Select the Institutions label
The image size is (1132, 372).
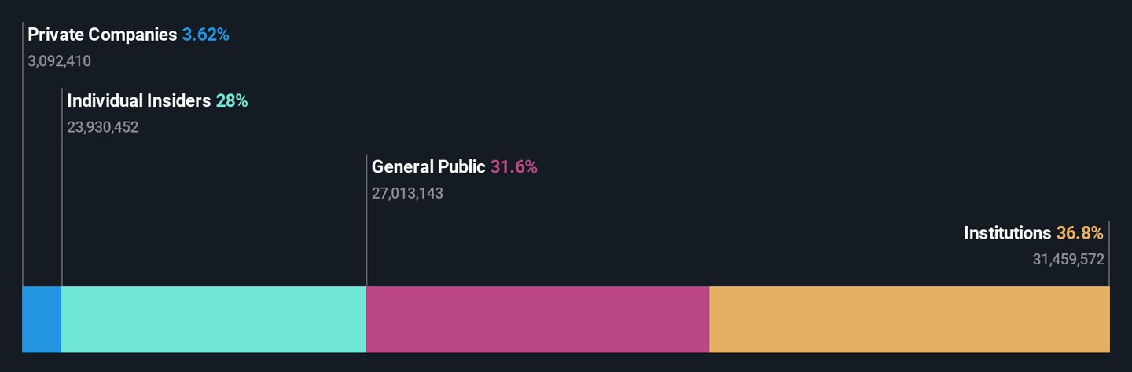(1007, 232)
